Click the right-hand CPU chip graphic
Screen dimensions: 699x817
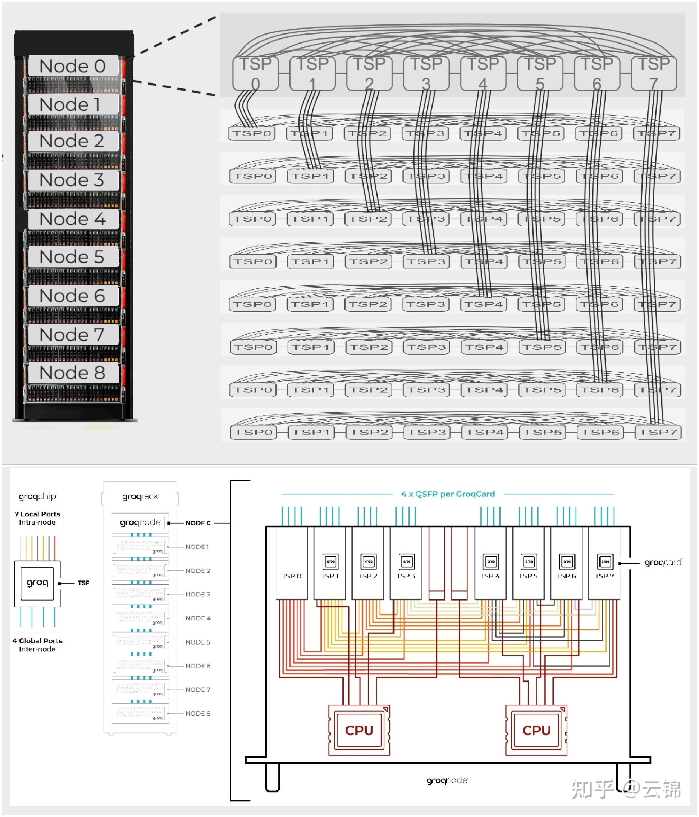[x=536, y=730]
